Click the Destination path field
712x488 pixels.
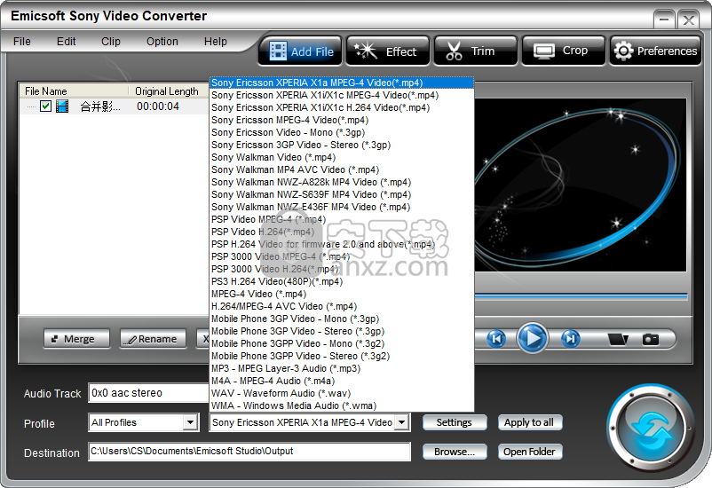249,452
